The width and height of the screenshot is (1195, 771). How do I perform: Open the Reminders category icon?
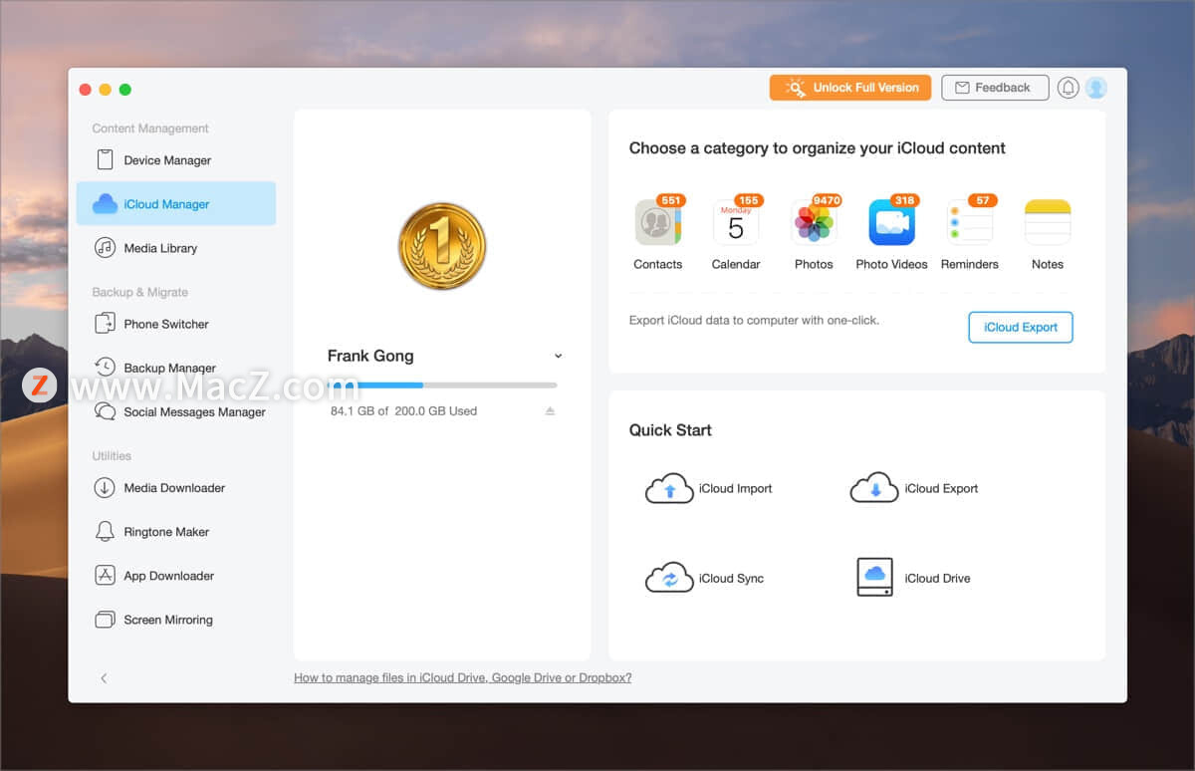pos(970,222)
